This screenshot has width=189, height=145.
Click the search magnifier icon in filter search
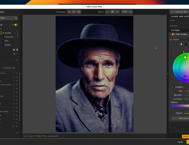pyautogui.click(x=16, y=18)
